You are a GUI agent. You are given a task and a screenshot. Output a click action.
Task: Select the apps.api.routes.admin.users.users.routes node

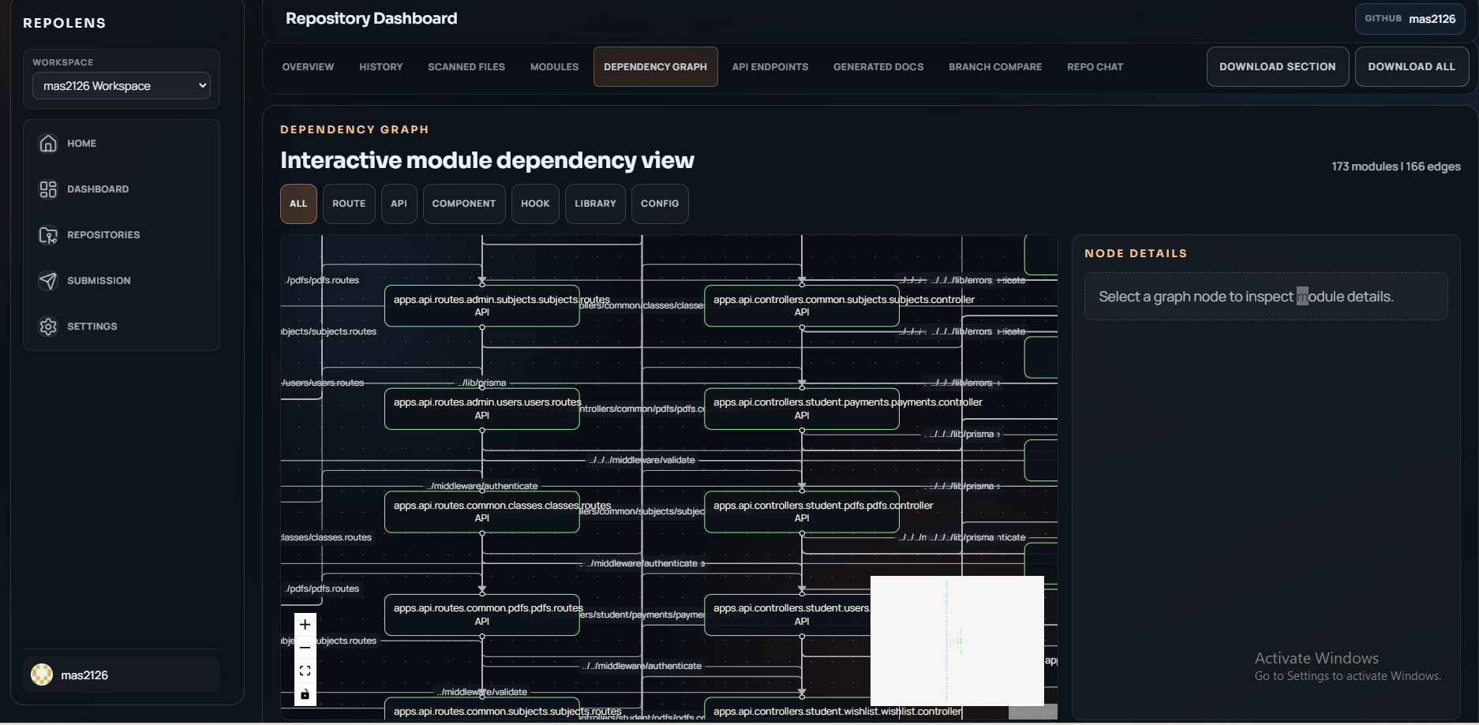point(482,408)
